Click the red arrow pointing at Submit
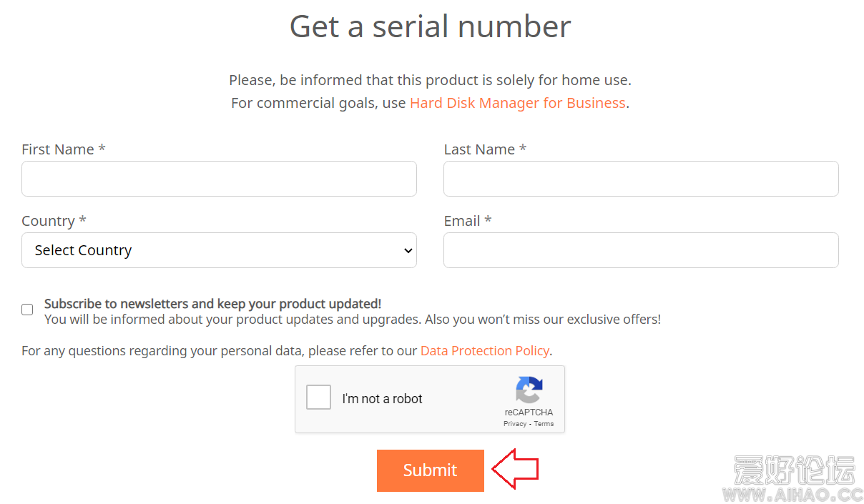The image size is (864, 504). [515, 469]
